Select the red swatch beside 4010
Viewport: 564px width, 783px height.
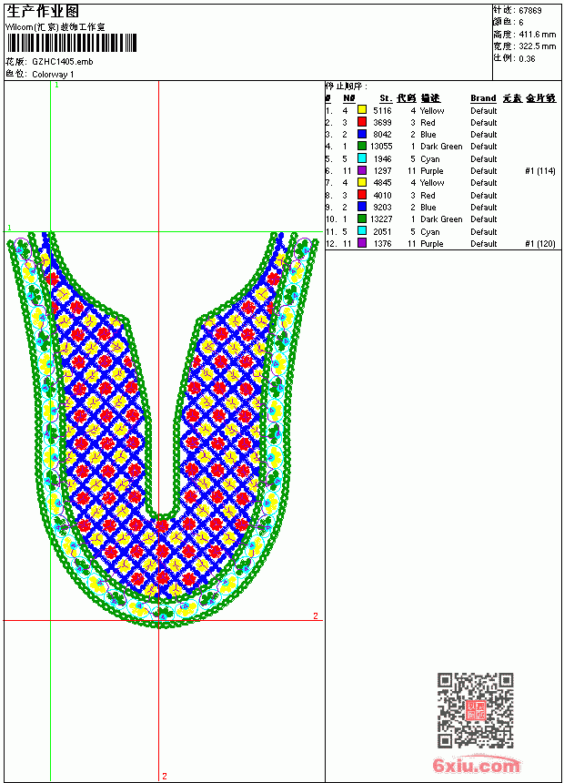click(362, 195)
